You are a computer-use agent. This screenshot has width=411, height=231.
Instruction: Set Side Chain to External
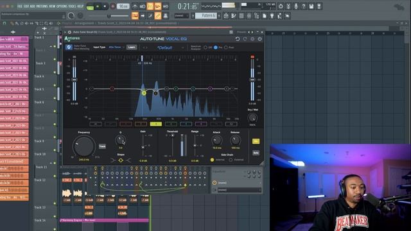[231, 160]
